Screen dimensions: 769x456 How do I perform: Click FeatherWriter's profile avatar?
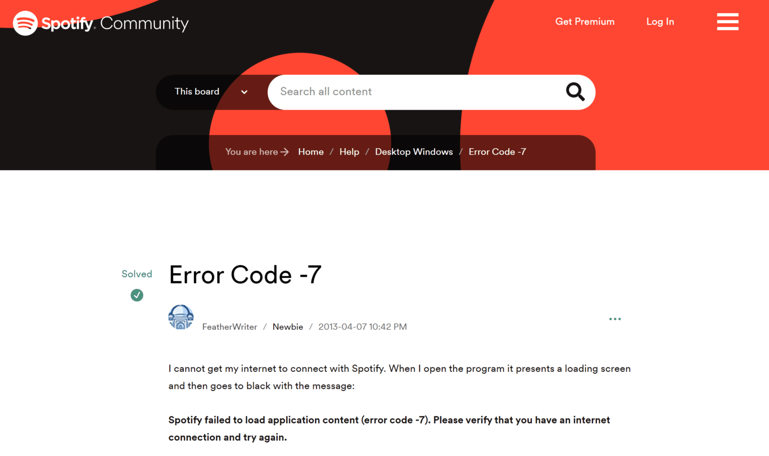tap(181, 317)
